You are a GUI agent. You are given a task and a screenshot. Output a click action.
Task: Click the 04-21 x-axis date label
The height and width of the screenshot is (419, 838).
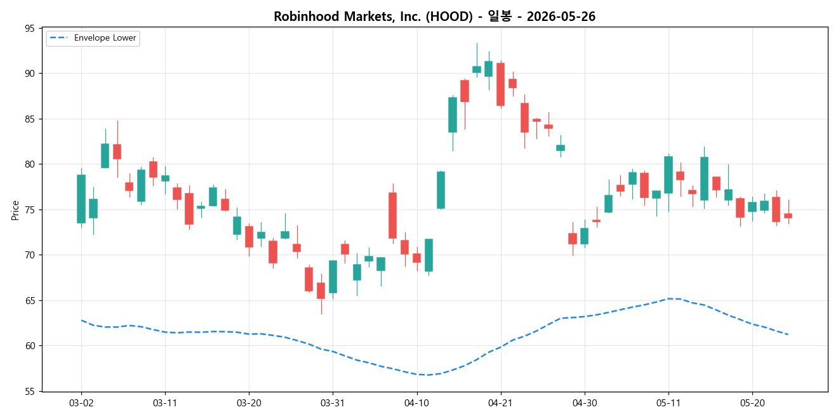pyautogui.click(x=501, y=402)
